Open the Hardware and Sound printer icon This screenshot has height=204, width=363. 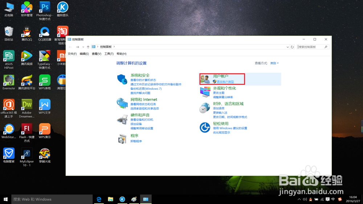[122, 120]
